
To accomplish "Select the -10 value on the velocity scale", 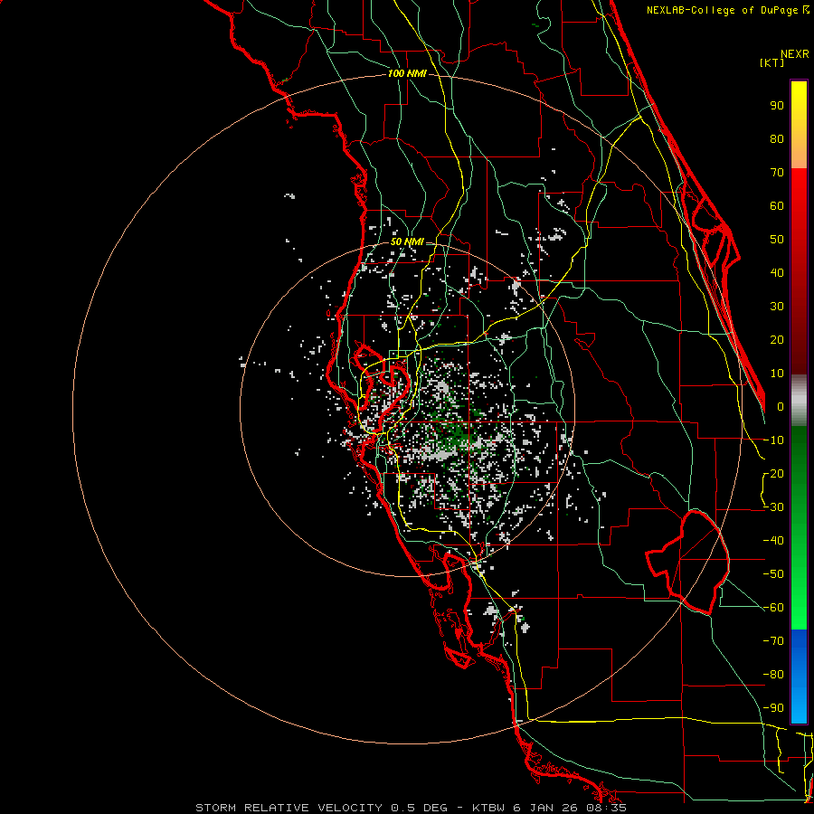I will tap(773, 440).
